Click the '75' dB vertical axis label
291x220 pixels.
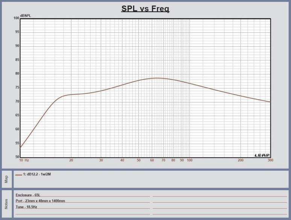click(x=17, y=87)
